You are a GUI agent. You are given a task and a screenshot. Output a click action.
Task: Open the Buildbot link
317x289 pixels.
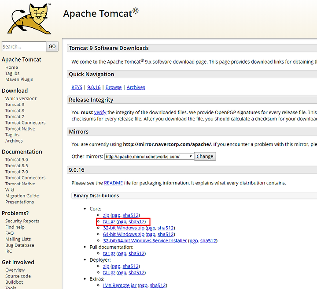pos(14,282)
